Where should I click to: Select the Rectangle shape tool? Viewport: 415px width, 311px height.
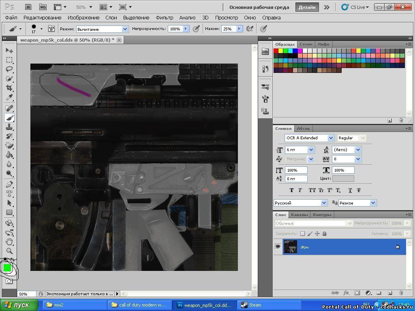[x=9, y=212]
